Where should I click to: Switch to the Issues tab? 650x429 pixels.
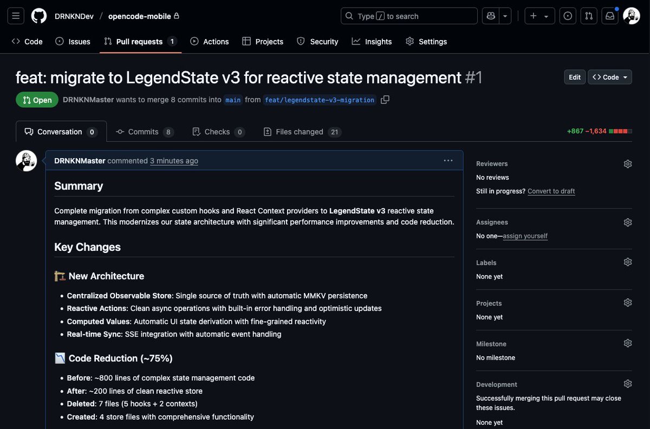coord(73,41)
